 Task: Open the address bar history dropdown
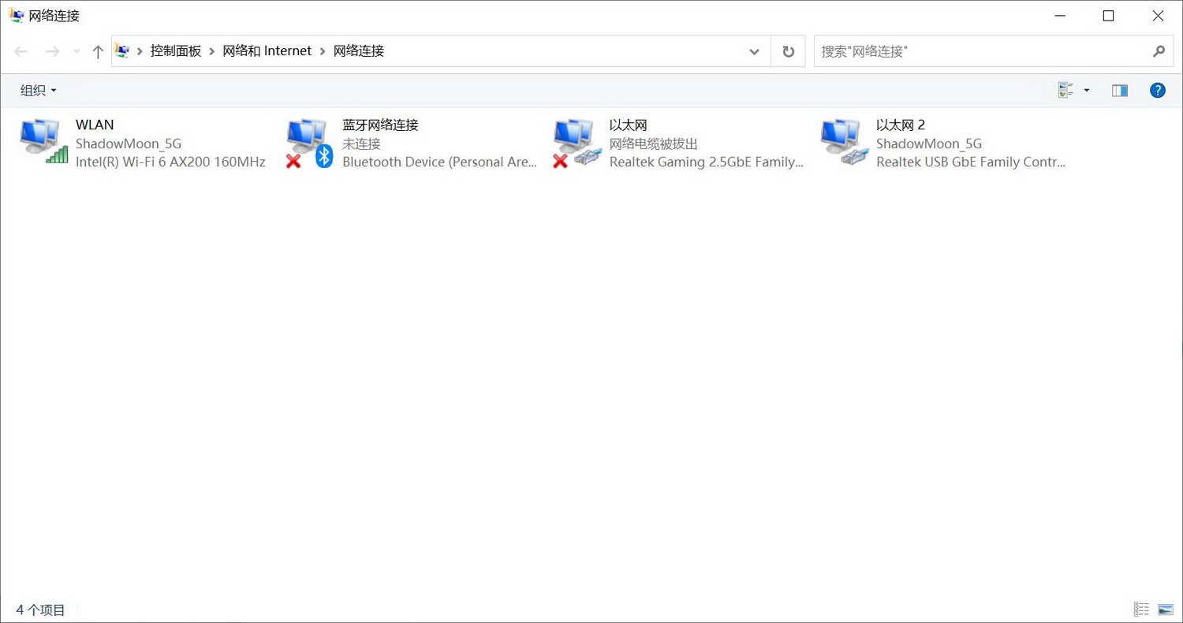[754, 51]
